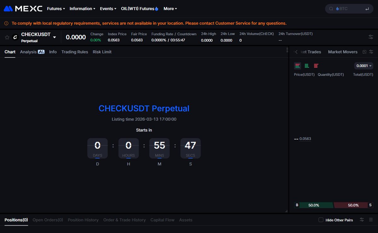Click the 0.0563 price in order book
Screen dimensions: 378x233
pyautogui.click(x=305, y=139)
